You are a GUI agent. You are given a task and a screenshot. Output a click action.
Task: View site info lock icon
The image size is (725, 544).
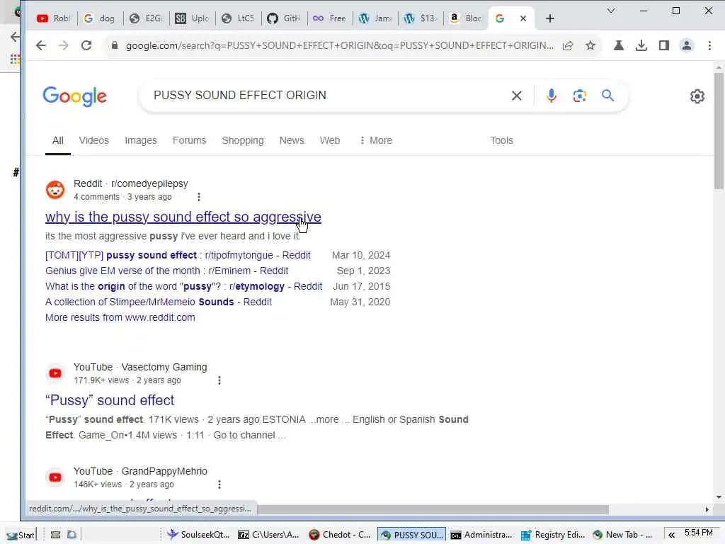(115, 45)
